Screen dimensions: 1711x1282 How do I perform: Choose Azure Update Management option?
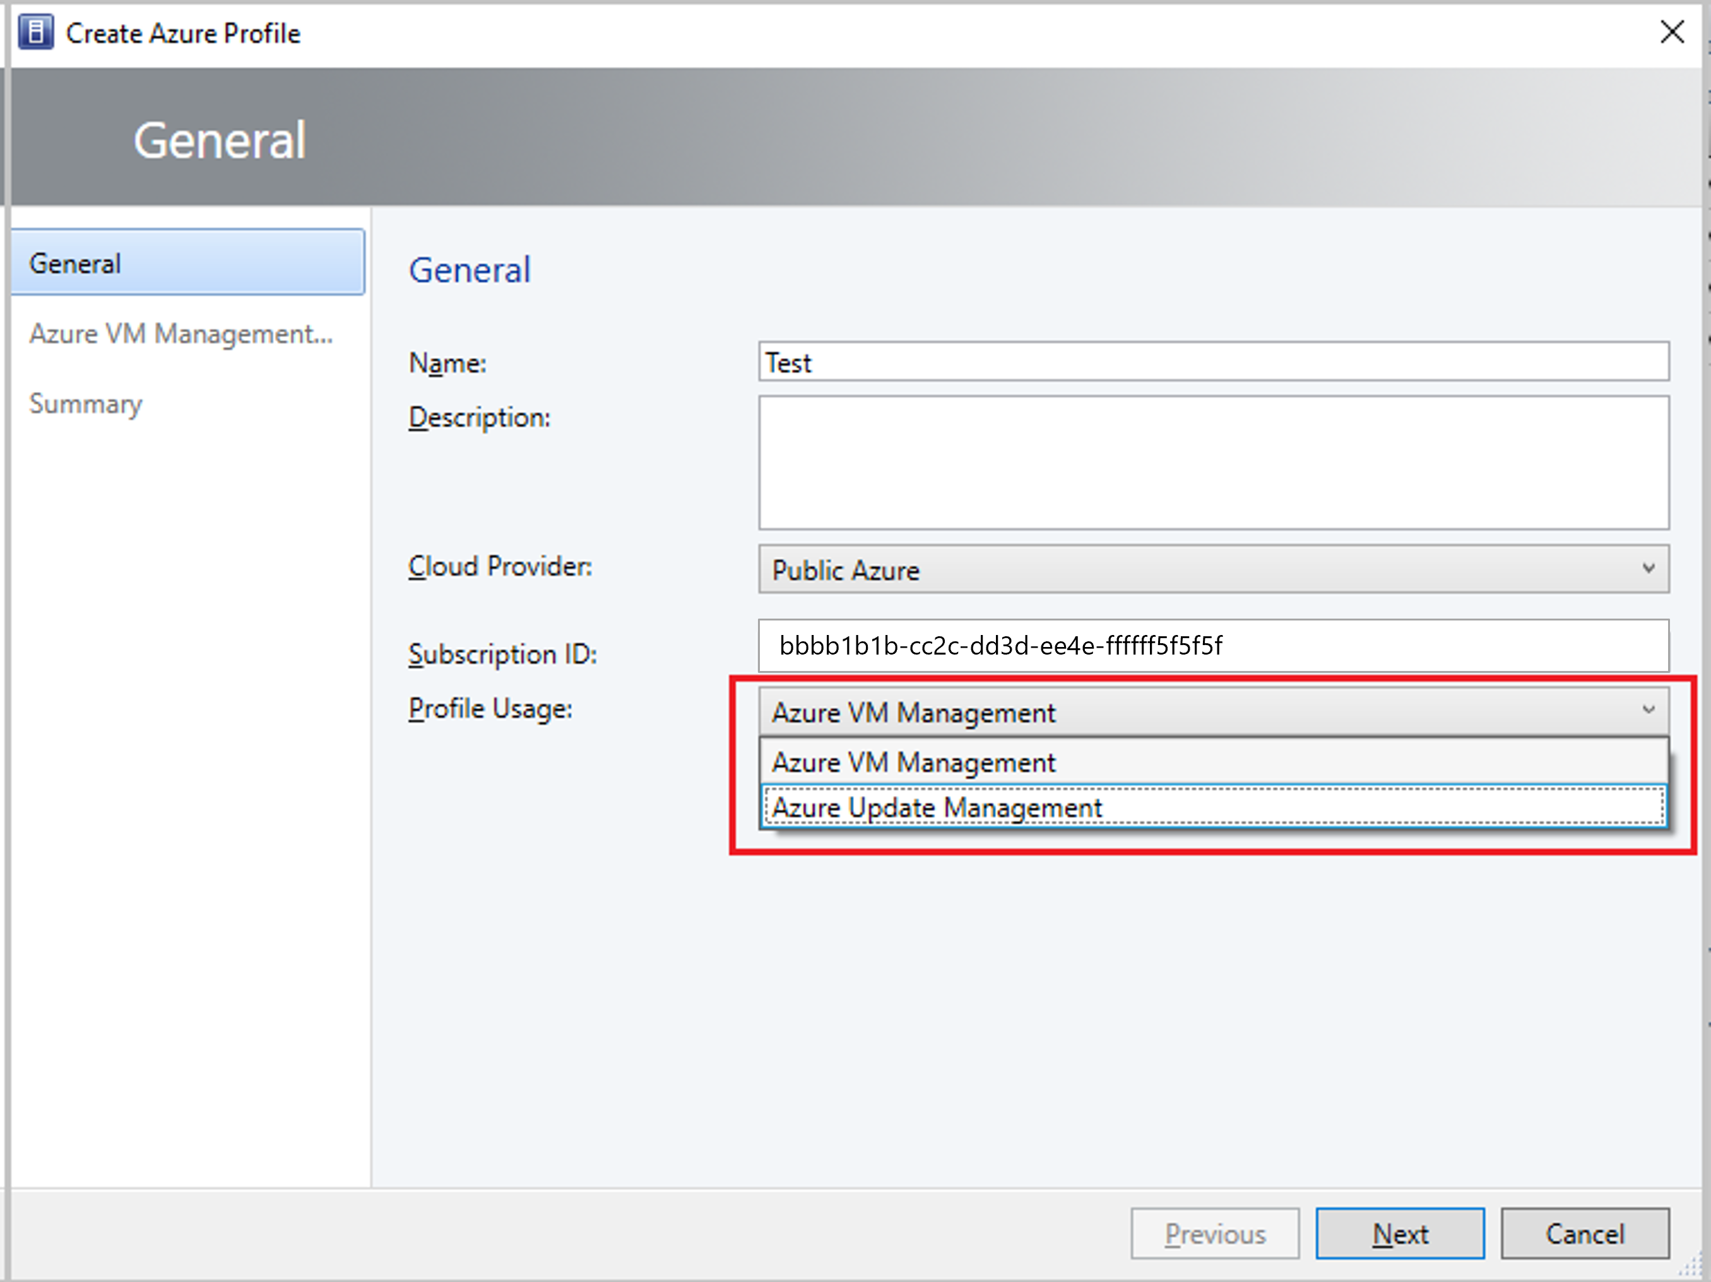(1213, 808)
